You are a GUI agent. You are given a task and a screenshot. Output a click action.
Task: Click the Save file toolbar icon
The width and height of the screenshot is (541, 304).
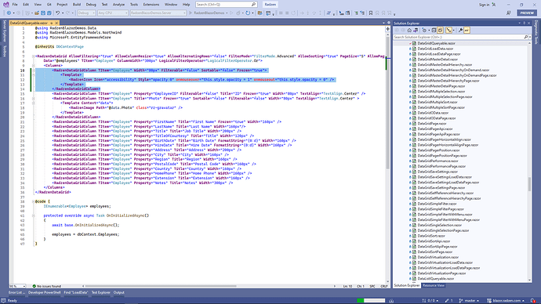(43, 13)
